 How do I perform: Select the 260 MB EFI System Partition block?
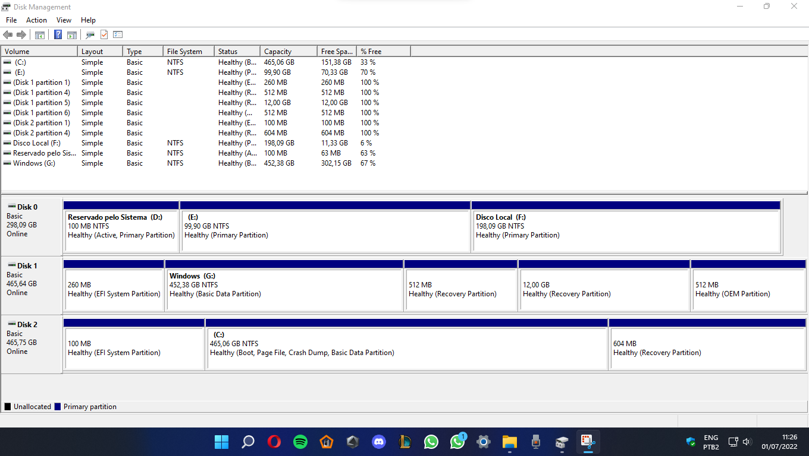point(114,286)
